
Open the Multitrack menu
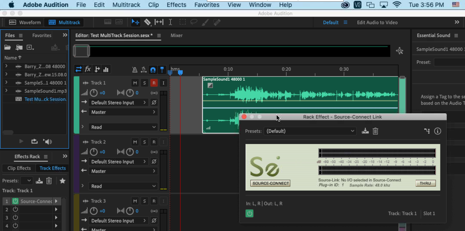coord(126,5)
